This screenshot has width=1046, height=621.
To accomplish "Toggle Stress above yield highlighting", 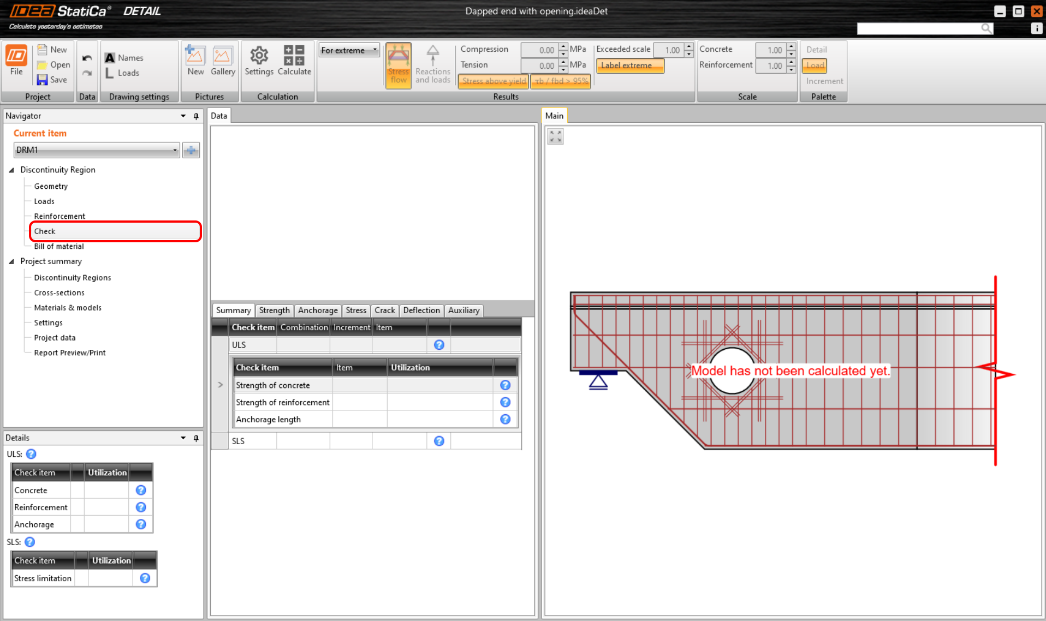I will [x=494, y=81].
